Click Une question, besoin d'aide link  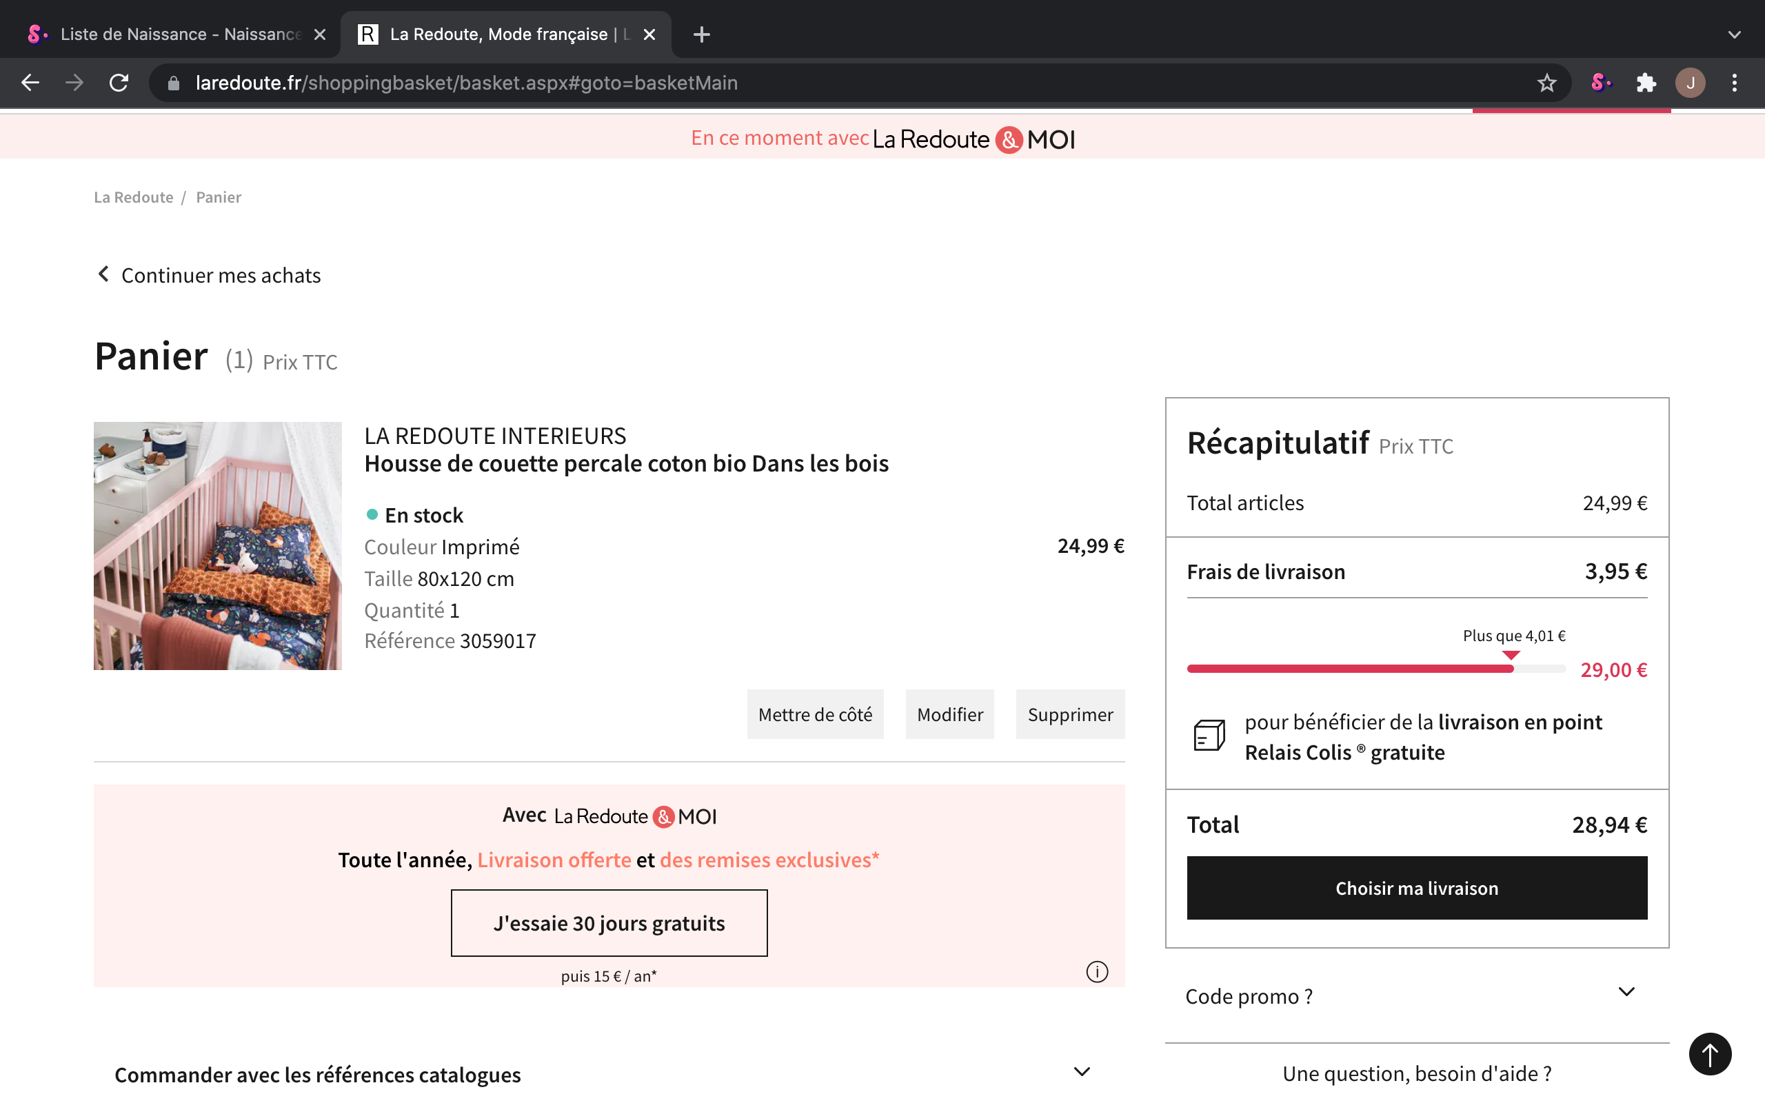click(x=1416, y=1074)
